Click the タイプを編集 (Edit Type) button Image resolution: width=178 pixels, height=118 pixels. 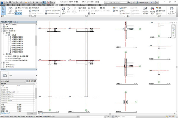pyautogui.click(x=31, y=81)
